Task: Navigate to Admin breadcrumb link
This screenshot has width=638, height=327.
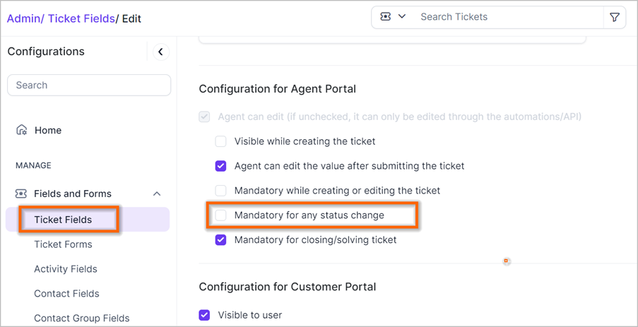Action: pyautogui.click(x=25, y=18)
